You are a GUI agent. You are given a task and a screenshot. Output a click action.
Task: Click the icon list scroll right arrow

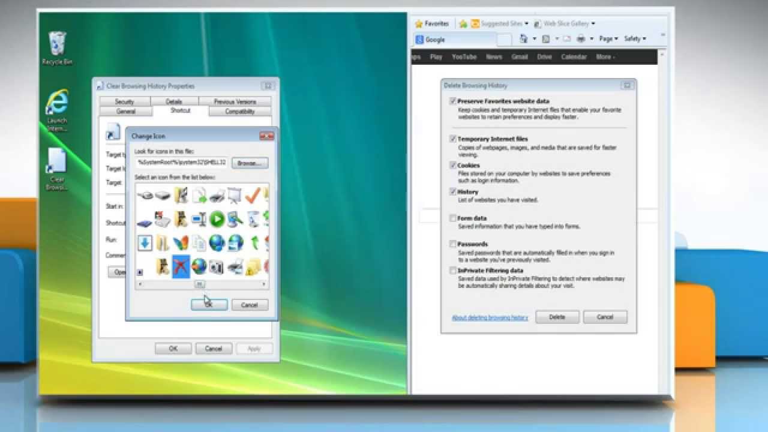pos(264,284)
